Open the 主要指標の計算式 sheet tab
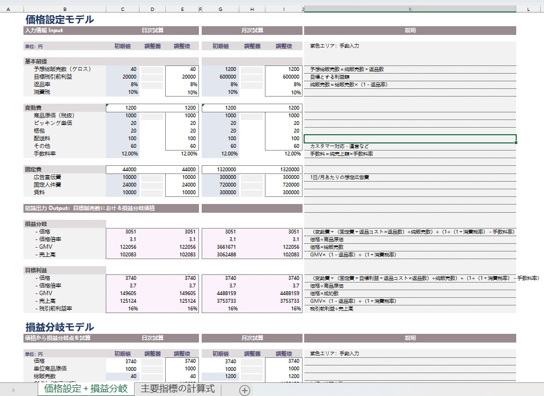This screenshot has height=396, width=544. [x=178, y=389]
